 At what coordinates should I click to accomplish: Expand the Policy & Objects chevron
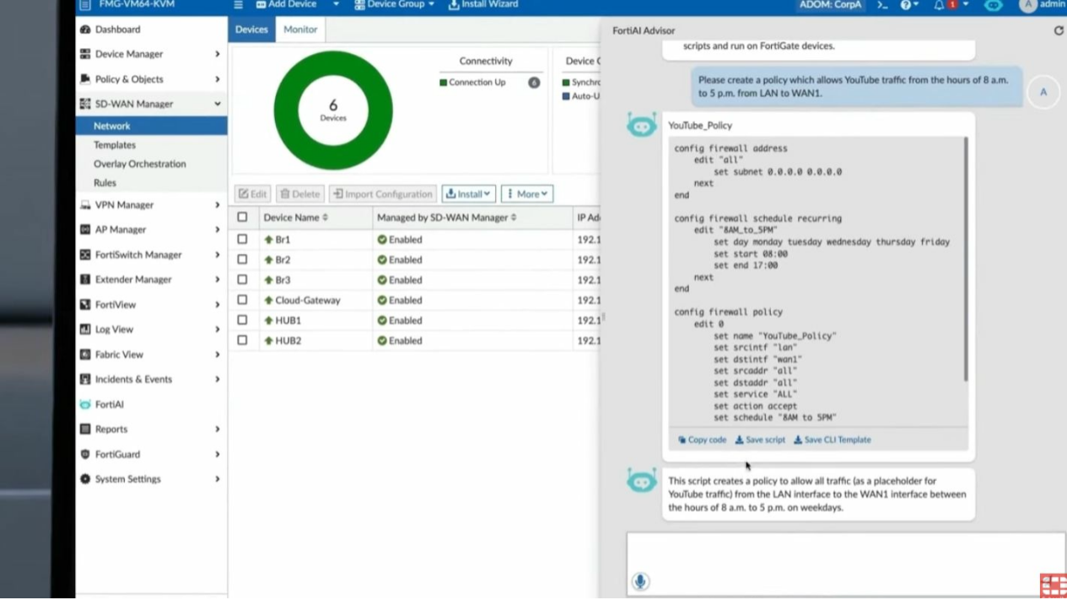tap(217, 79)
